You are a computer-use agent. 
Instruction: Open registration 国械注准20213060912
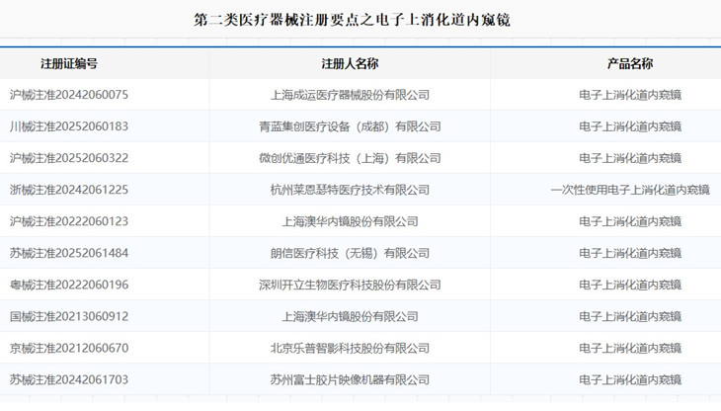69,316
